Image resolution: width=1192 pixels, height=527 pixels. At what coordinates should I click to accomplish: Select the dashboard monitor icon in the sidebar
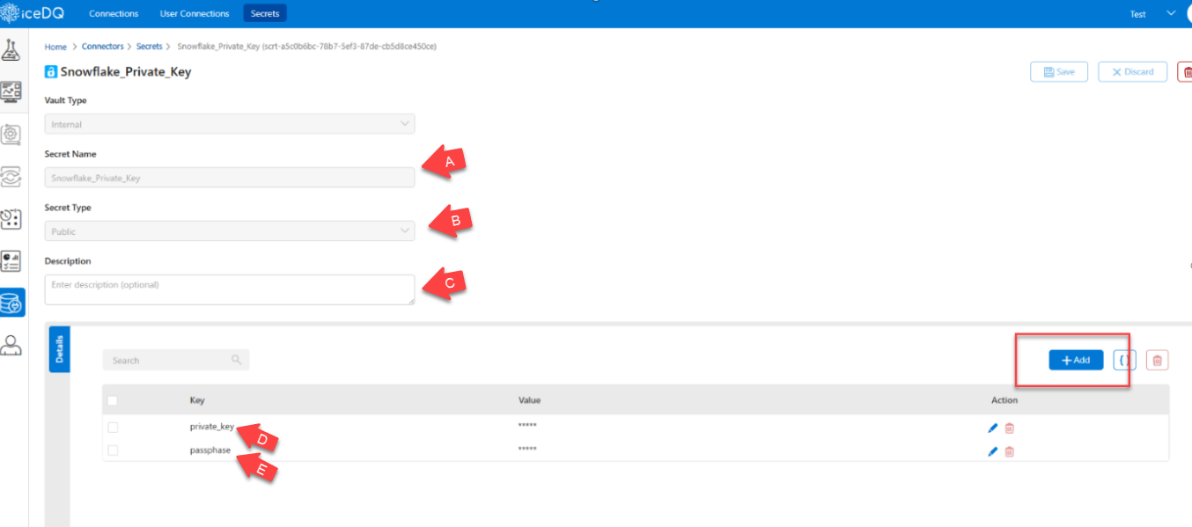pos(12,91)
